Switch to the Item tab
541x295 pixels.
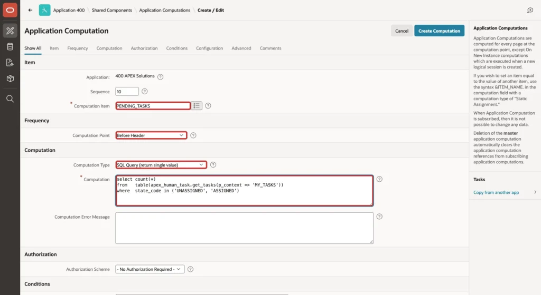(54, 48)
